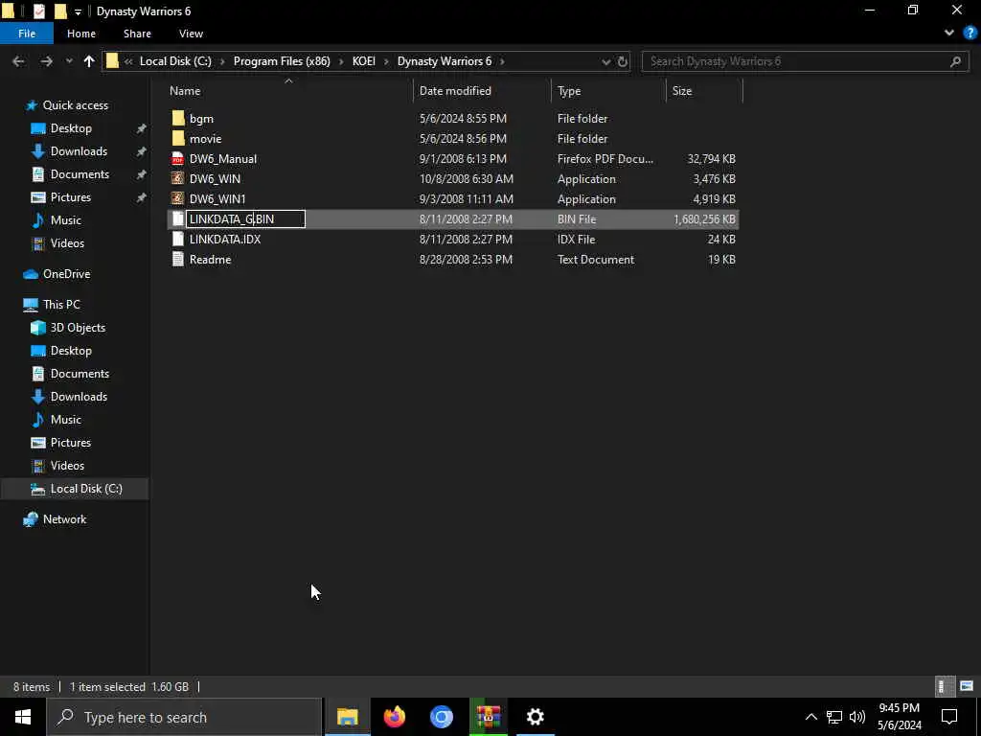Open the File menu
Viewport: 981px width, 736px height.
pos(27,34)
